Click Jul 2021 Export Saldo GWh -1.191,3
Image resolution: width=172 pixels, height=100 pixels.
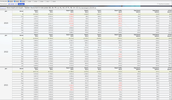(x=71, y=85)
